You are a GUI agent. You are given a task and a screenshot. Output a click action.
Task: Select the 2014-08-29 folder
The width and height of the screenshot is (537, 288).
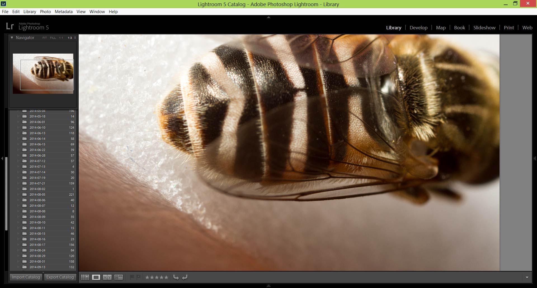(43, 256)
